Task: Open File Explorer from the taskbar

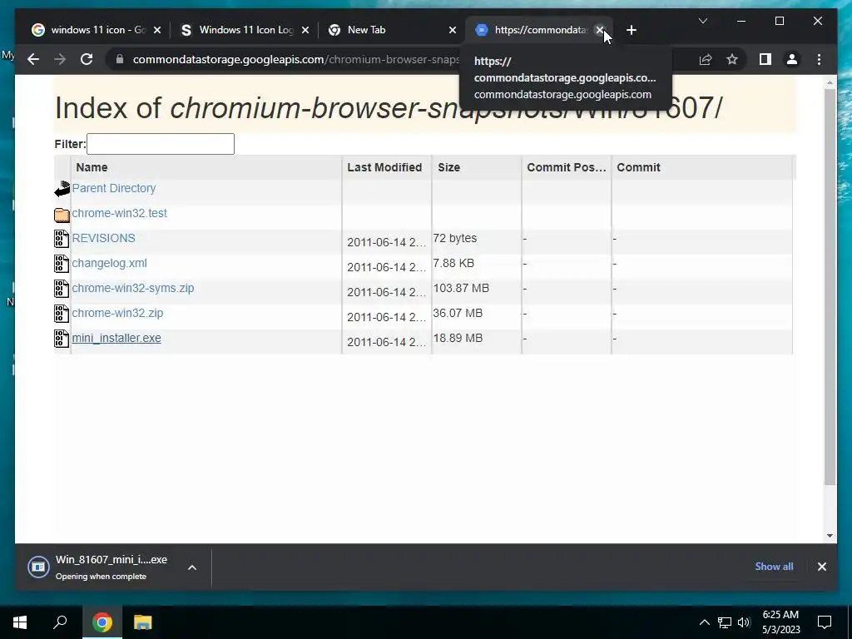Action: (142, 622)
